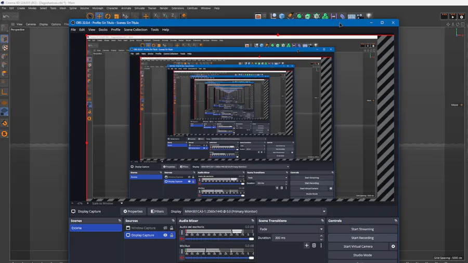Click the Render View clapperboard icon
The image size is (468, 263).
click(x=444, y=17)
